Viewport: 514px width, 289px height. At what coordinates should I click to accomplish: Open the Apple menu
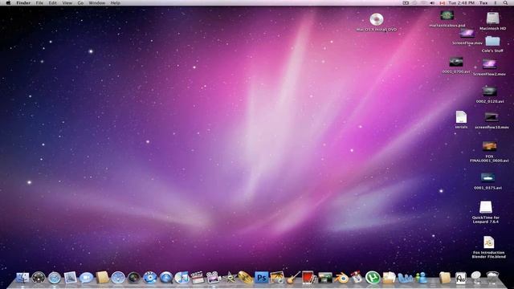[8, 2]
